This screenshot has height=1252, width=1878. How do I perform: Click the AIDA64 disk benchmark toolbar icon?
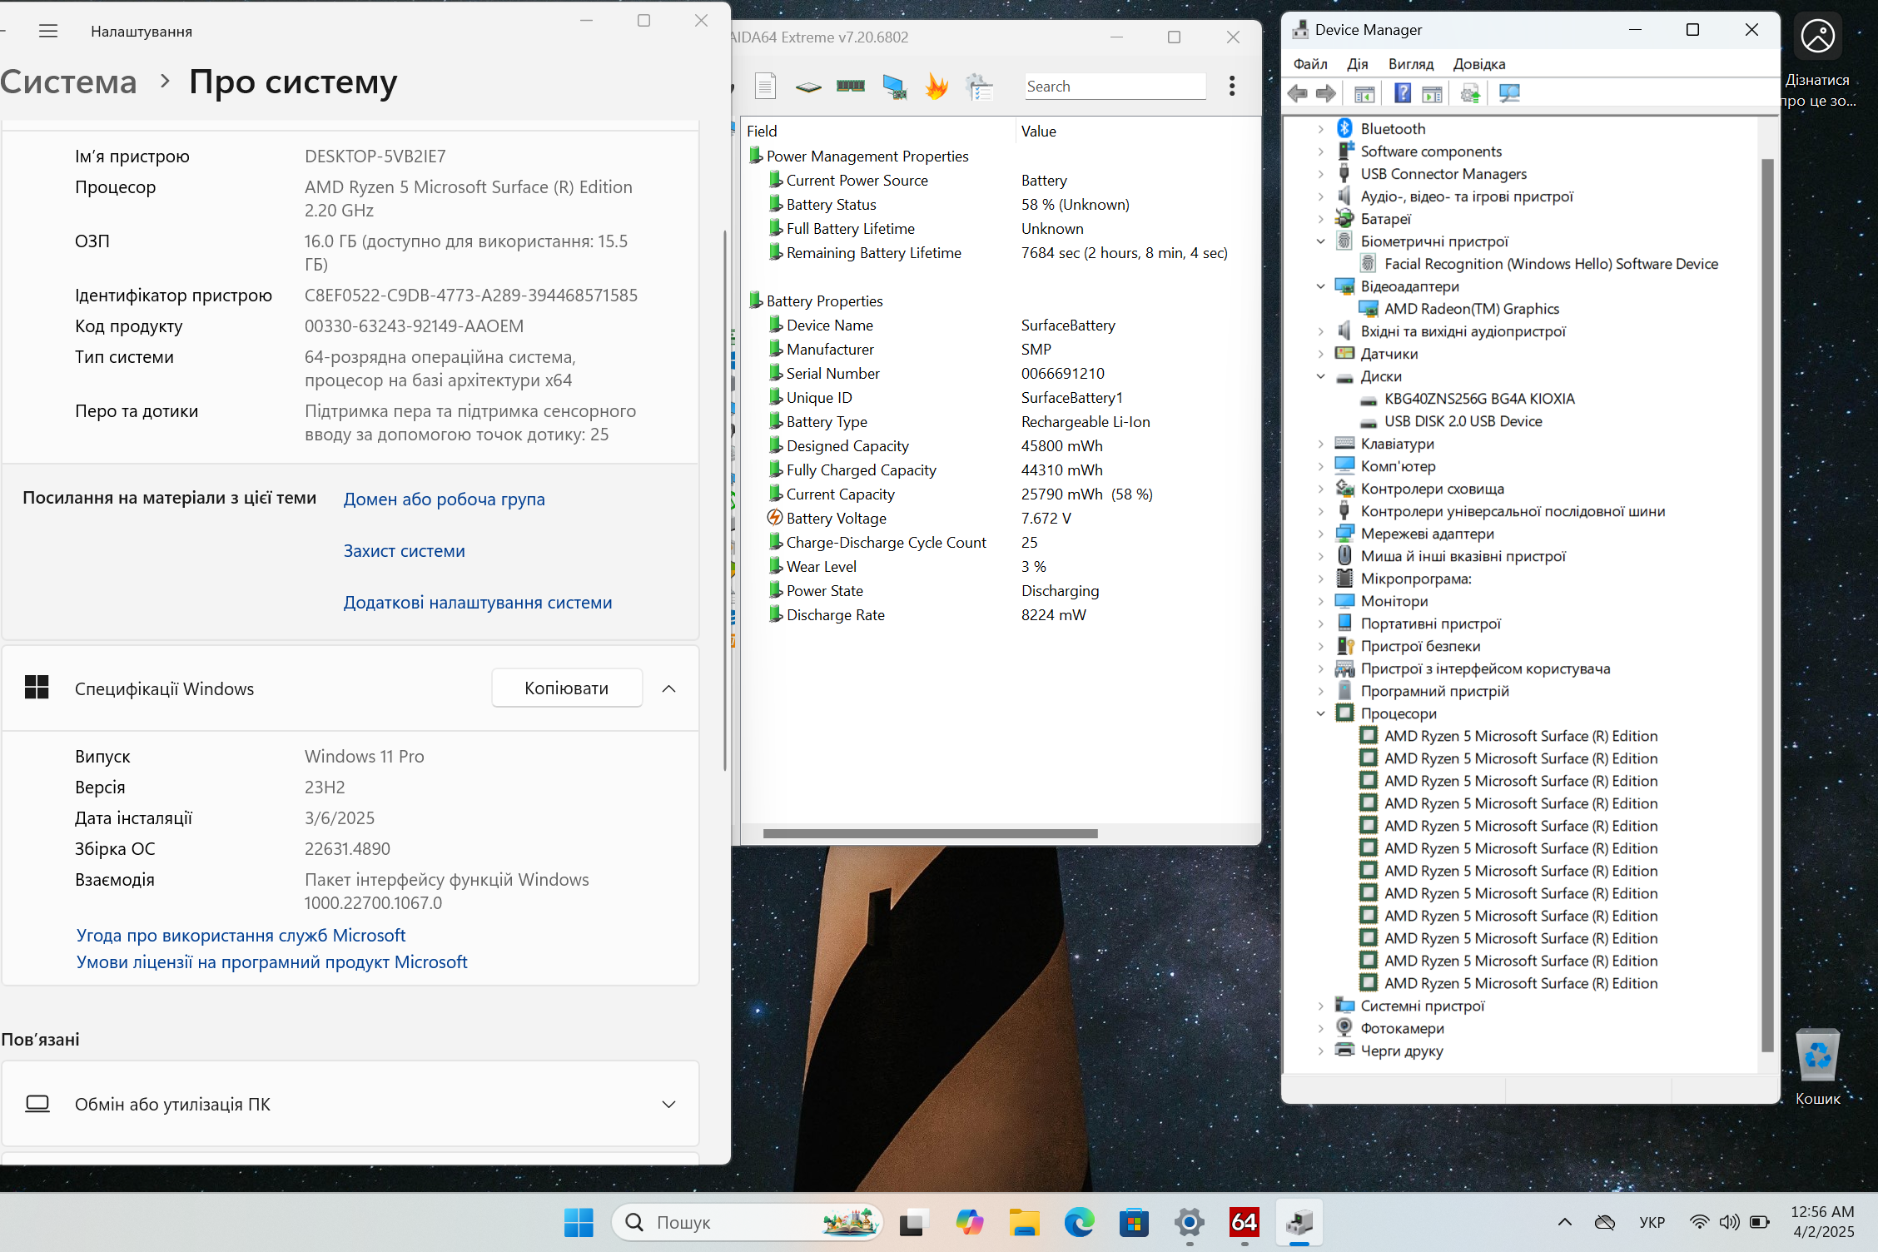[x=807, y=86]
